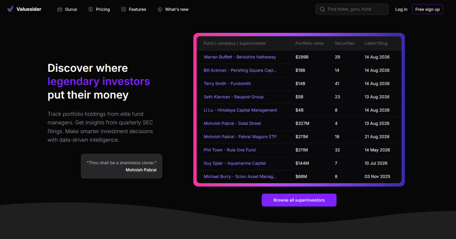Click the $299B portfolio value

coord(302,57)
